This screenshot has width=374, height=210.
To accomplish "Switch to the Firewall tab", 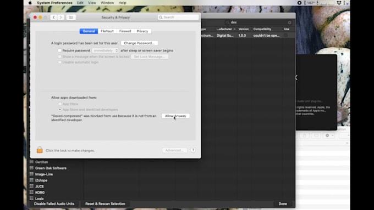I will pos(125,31).
